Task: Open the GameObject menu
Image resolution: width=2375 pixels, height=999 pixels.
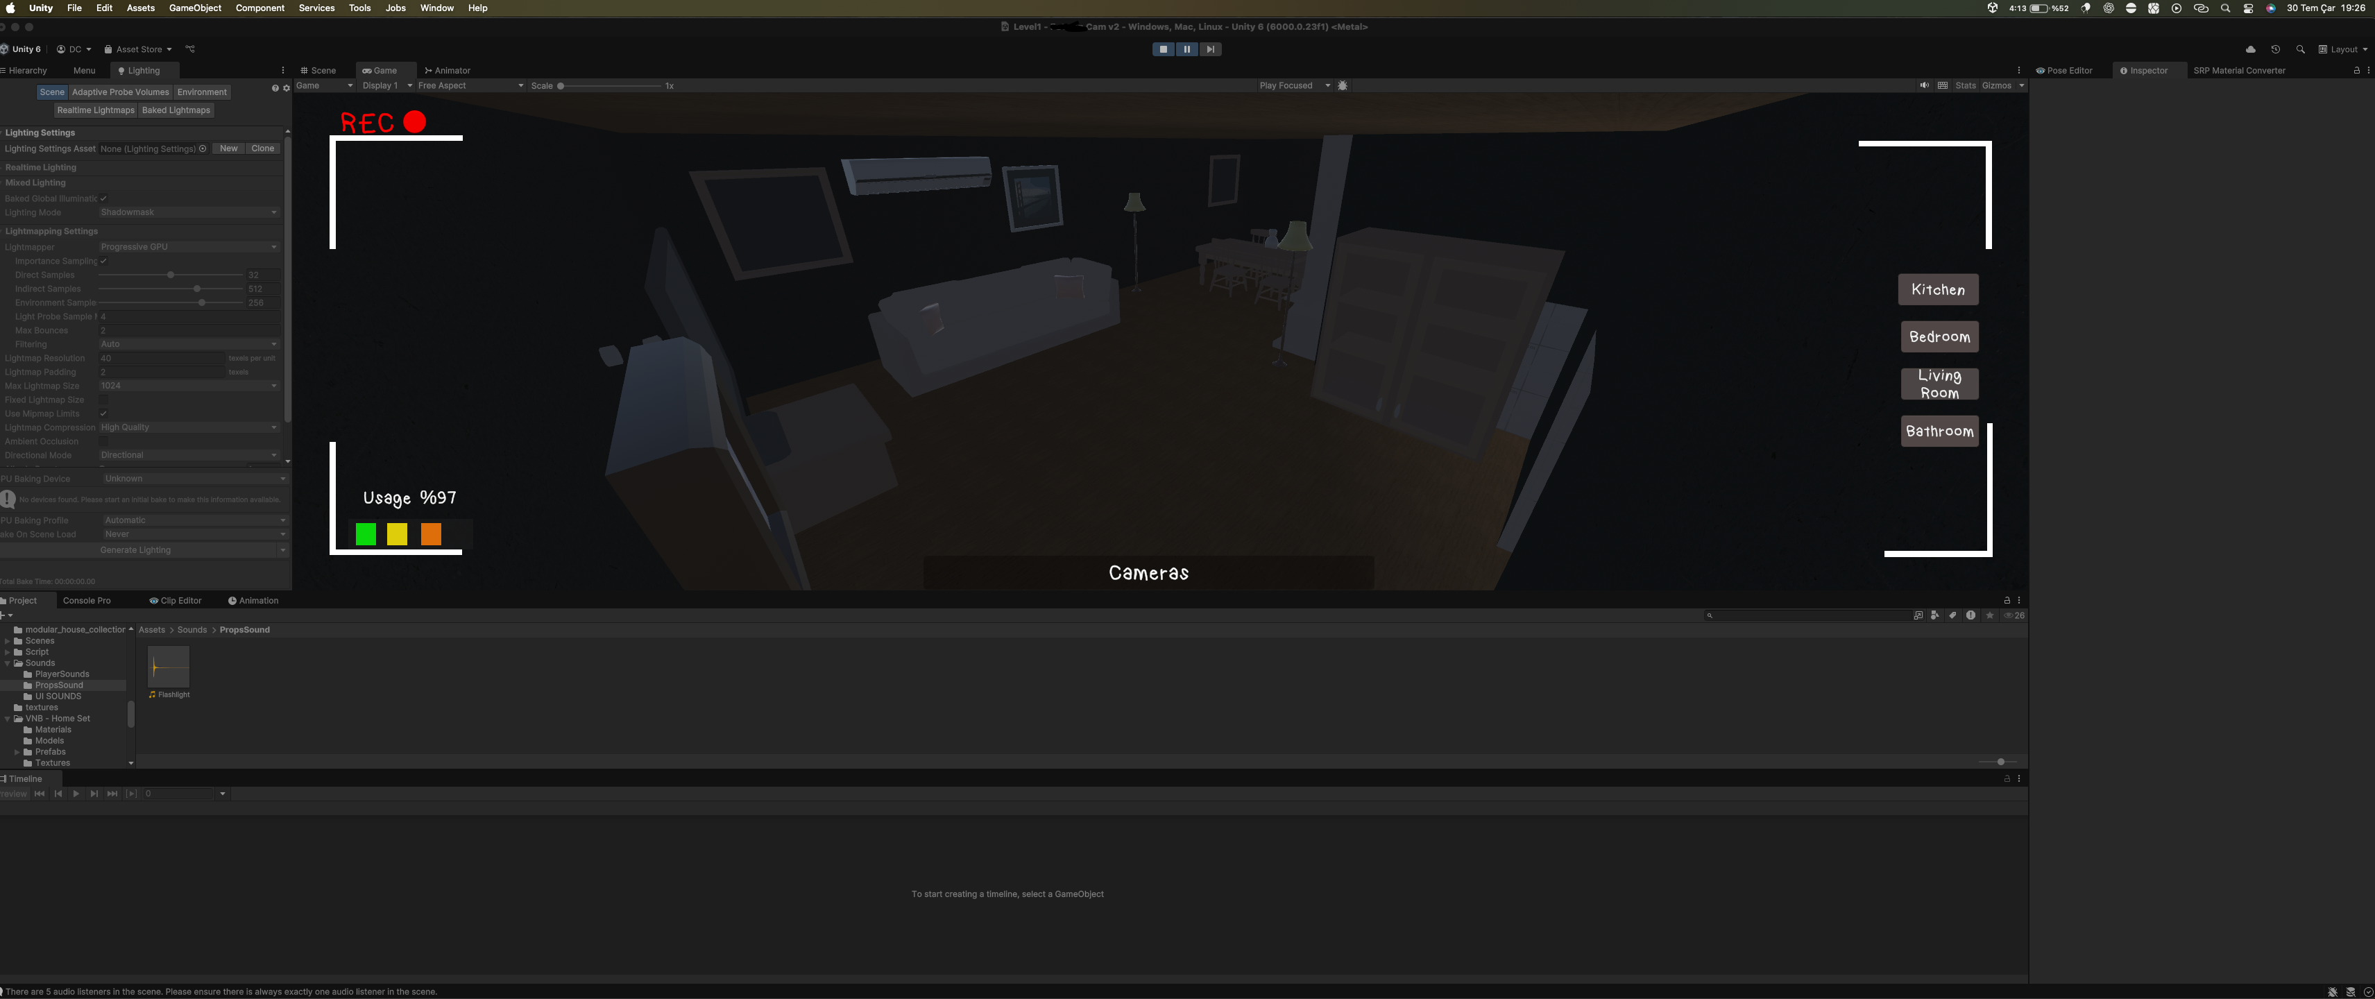Action: pos(194,8)
